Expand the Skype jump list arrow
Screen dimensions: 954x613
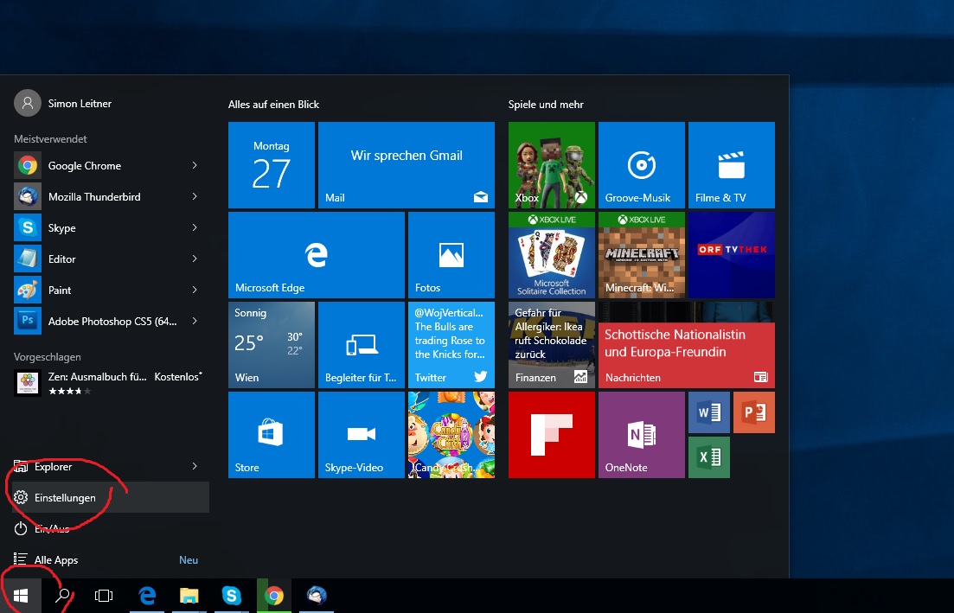tap(195, 227)
